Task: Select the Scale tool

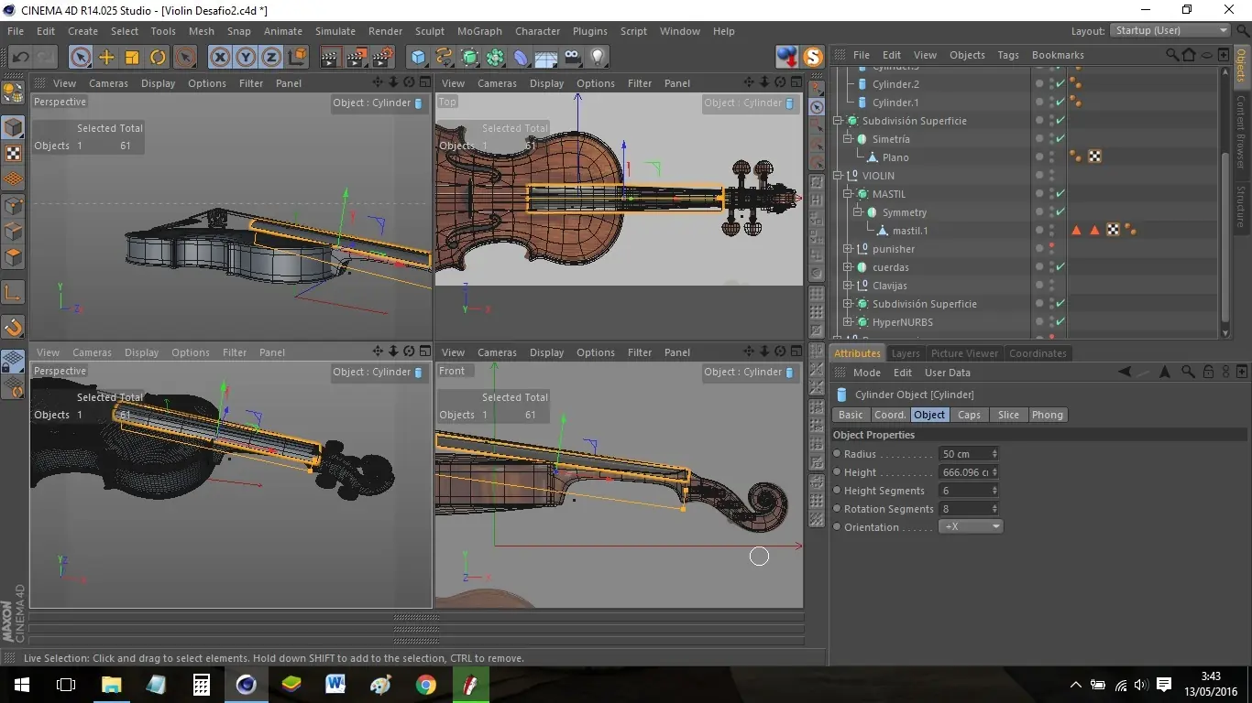Action: (132, 57)
